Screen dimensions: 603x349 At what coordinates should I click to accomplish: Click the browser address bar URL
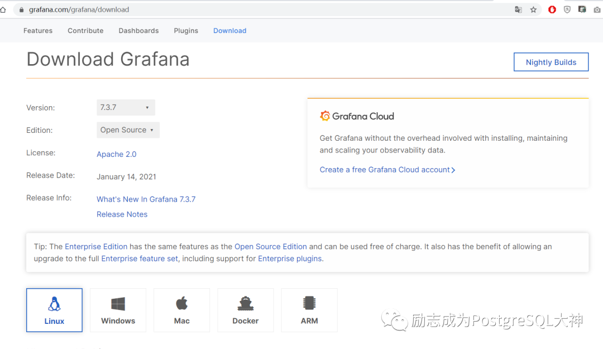(x=79, y=9)
